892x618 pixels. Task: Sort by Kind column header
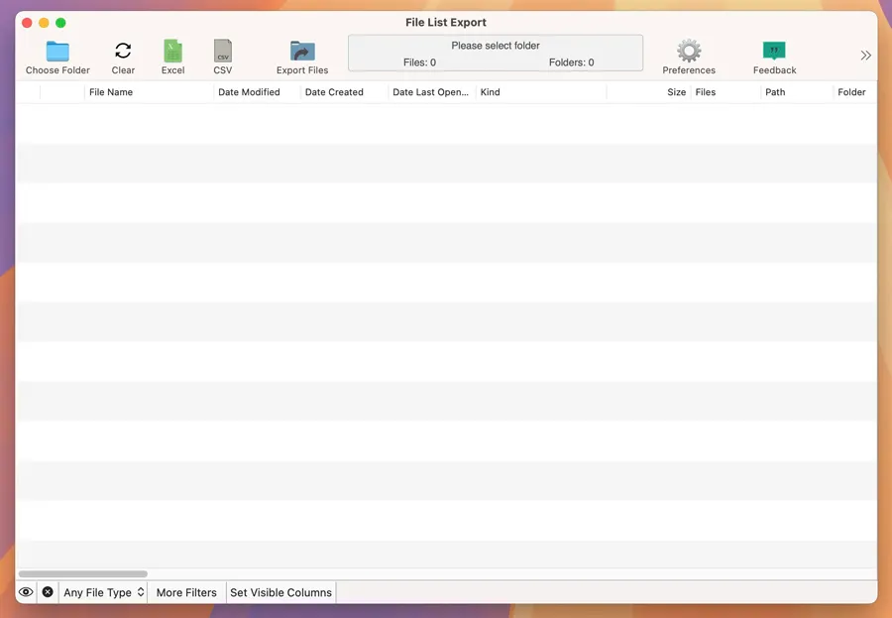tap(491, 92)
